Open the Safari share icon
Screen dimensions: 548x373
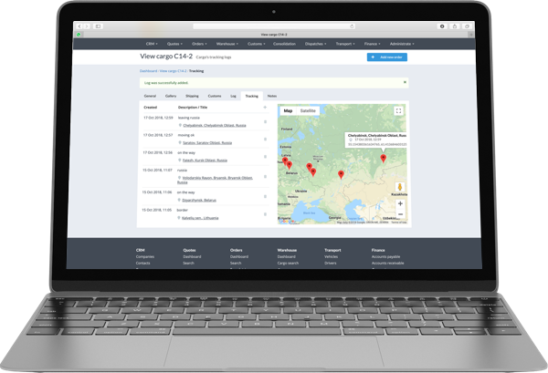(x=455, y=26)
